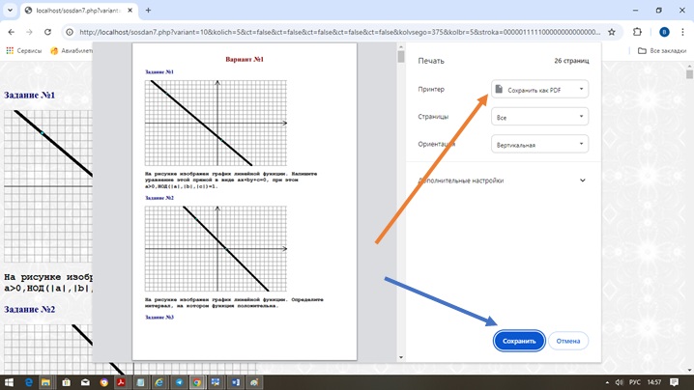Open the Ориентация dropdown set to Вертикальная

click(539, 145)
